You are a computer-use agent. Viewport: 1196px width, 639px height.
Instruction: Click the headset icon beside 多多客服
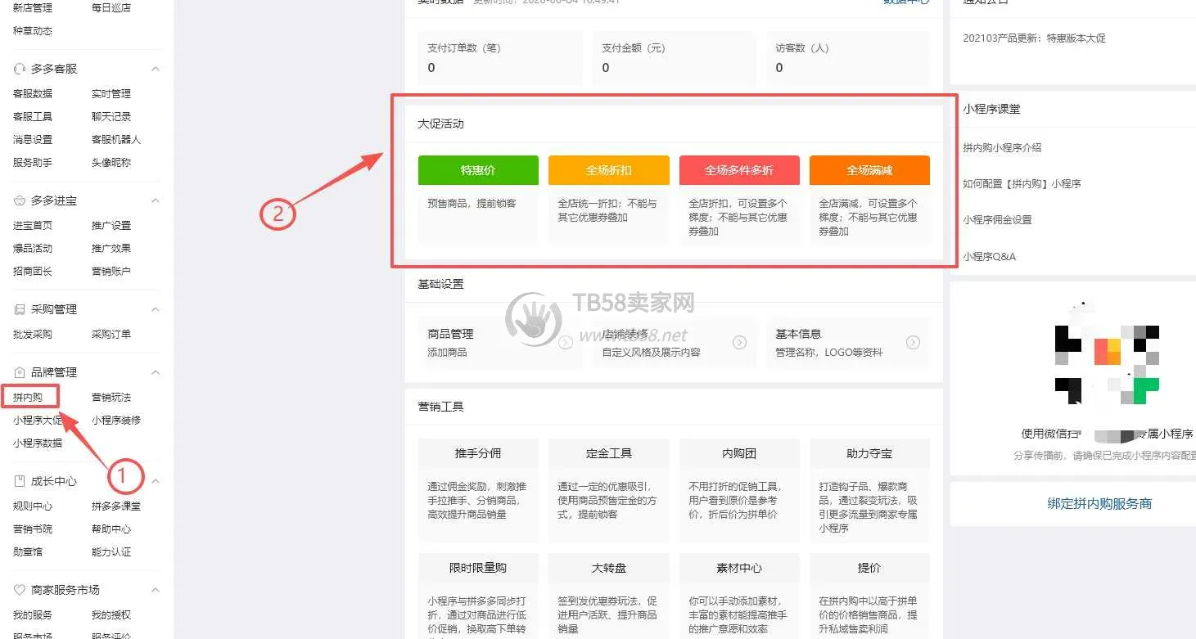tap(20, 69)
